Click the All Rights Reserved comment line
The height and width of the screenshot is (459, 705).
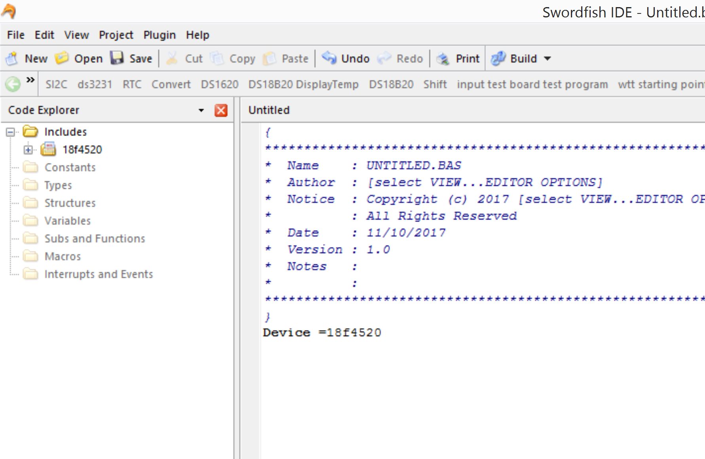[442, 216]
